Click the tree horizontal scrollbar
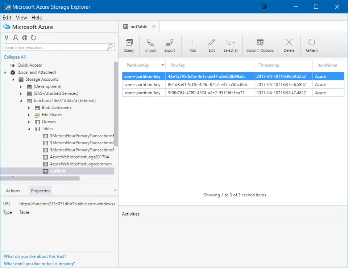Viewport: 348px width, 268px height. pyautogui.click(x=40, y=178)
